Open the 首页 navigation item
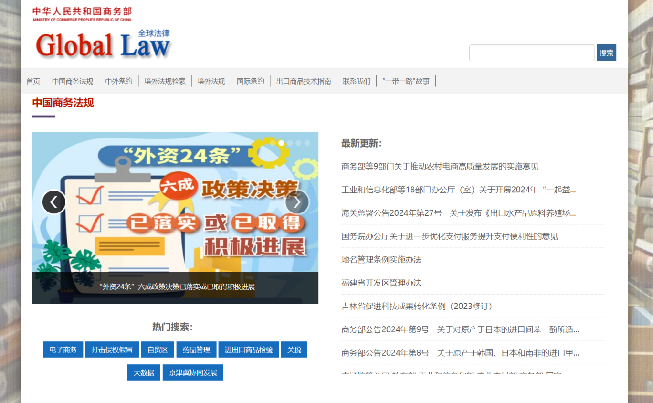Viewport: 653px width, 403px height. tap(33, 81)
